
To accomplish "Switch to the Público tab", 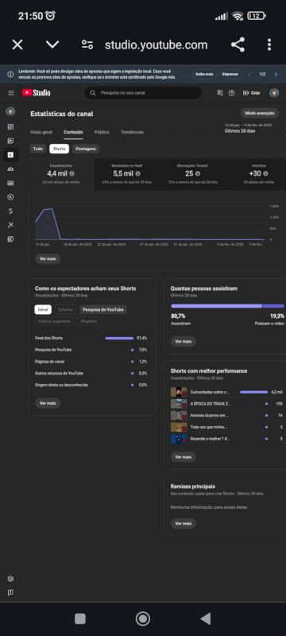I will click(x=102, y=132).
